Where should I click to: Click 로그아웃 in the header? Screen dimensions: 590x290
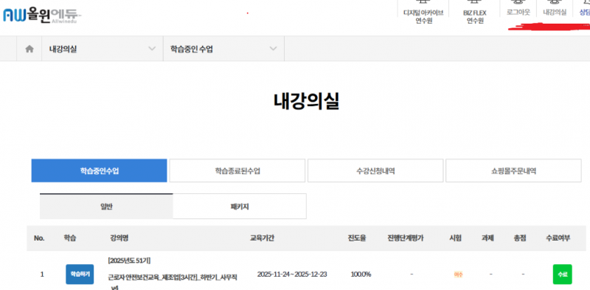[x=518, y=13]
